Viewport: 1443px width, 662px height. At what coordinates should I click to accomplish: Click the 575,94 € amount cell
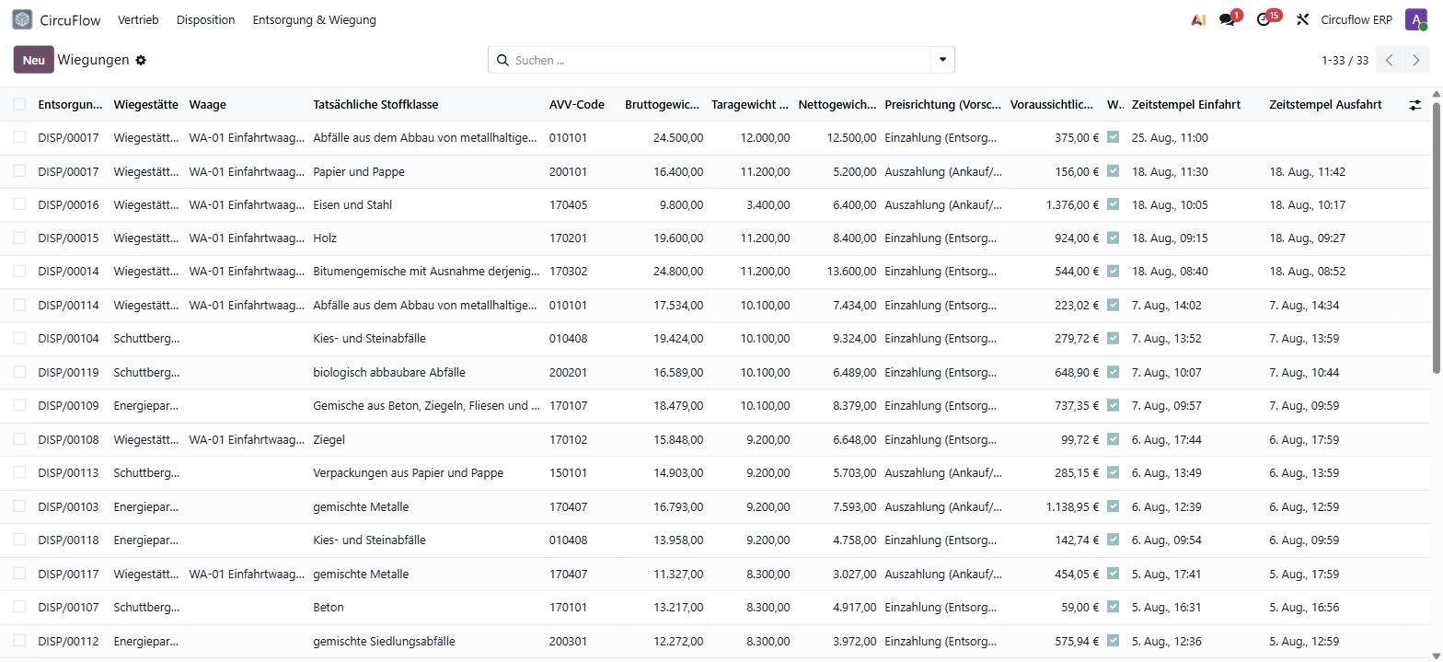[1077, 641]
